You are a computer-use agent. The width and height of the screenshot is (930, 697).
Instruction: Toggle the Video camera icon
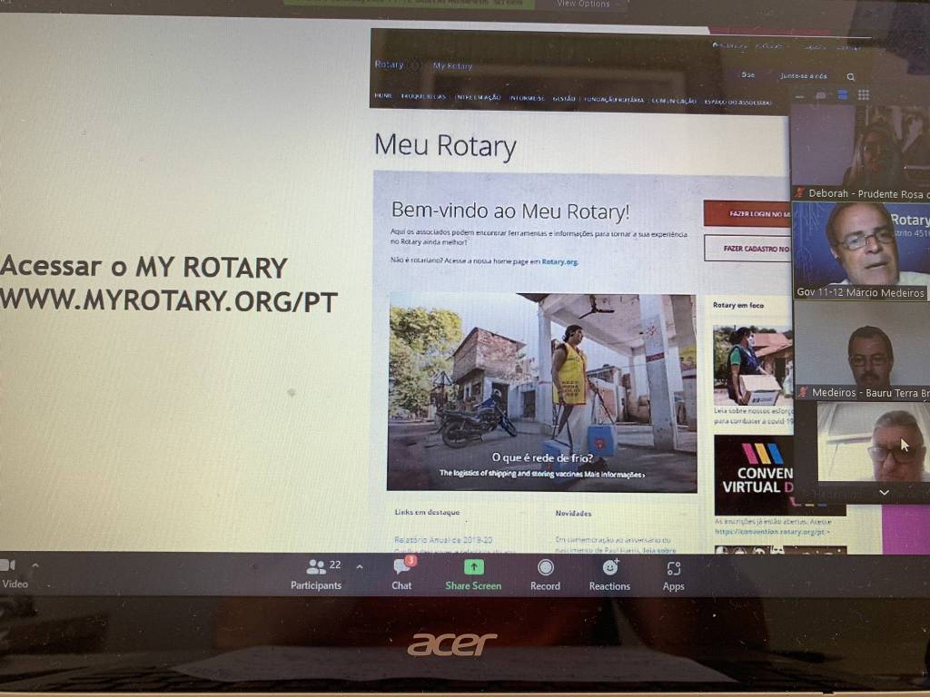8,566
